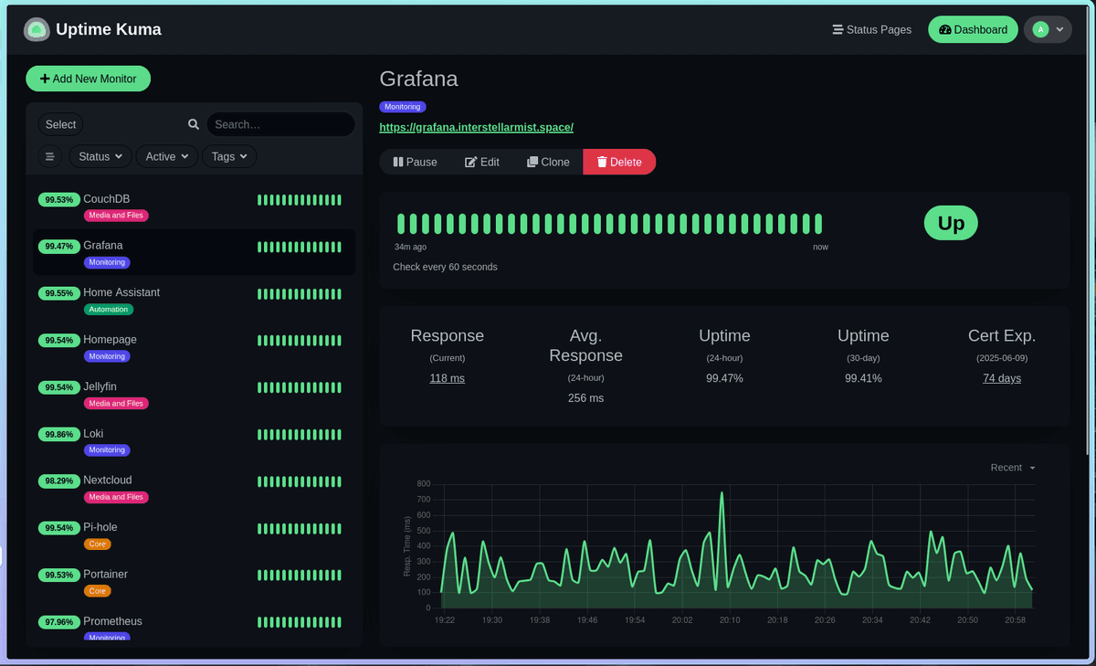Select the Home Assistant monitor
Viewport: 1096px width, 666px height.
[x=195, y=300]
